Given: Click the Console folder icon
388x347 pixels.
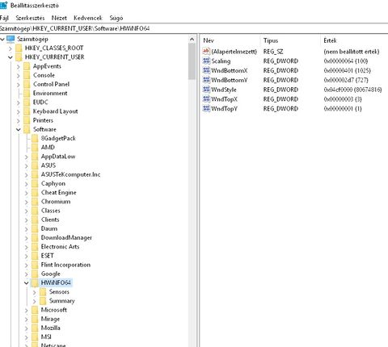Looking at the screenshot, I should click(x=27, y=75).
